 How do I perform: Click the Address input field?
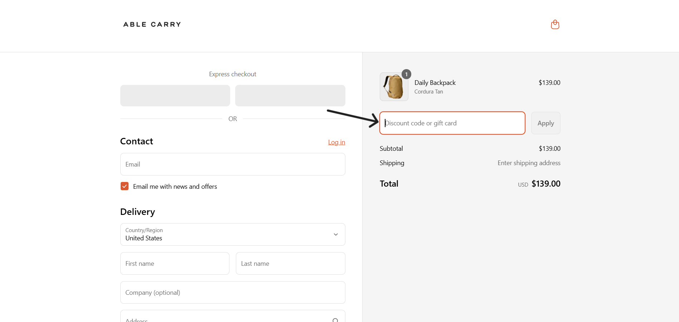tap(225, 318)
